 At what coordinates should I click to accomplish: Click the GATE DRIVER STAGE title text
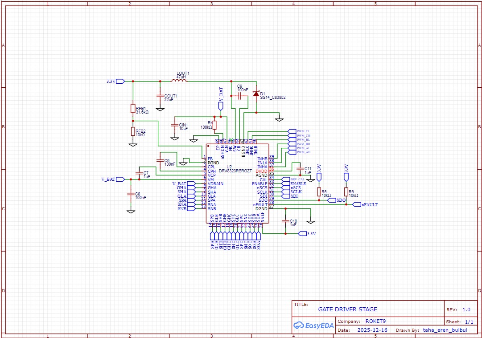(x=347, y=309)
